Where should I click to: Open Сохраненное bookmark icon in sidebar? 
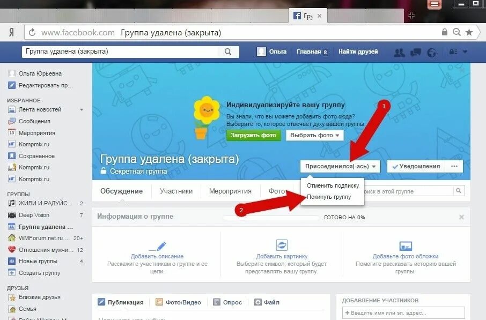coord(12,156)
